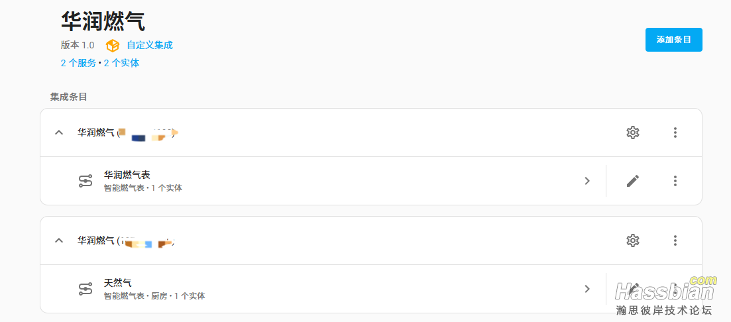Edit the 华润燃气表 device with pencil icon

(633, 181)
